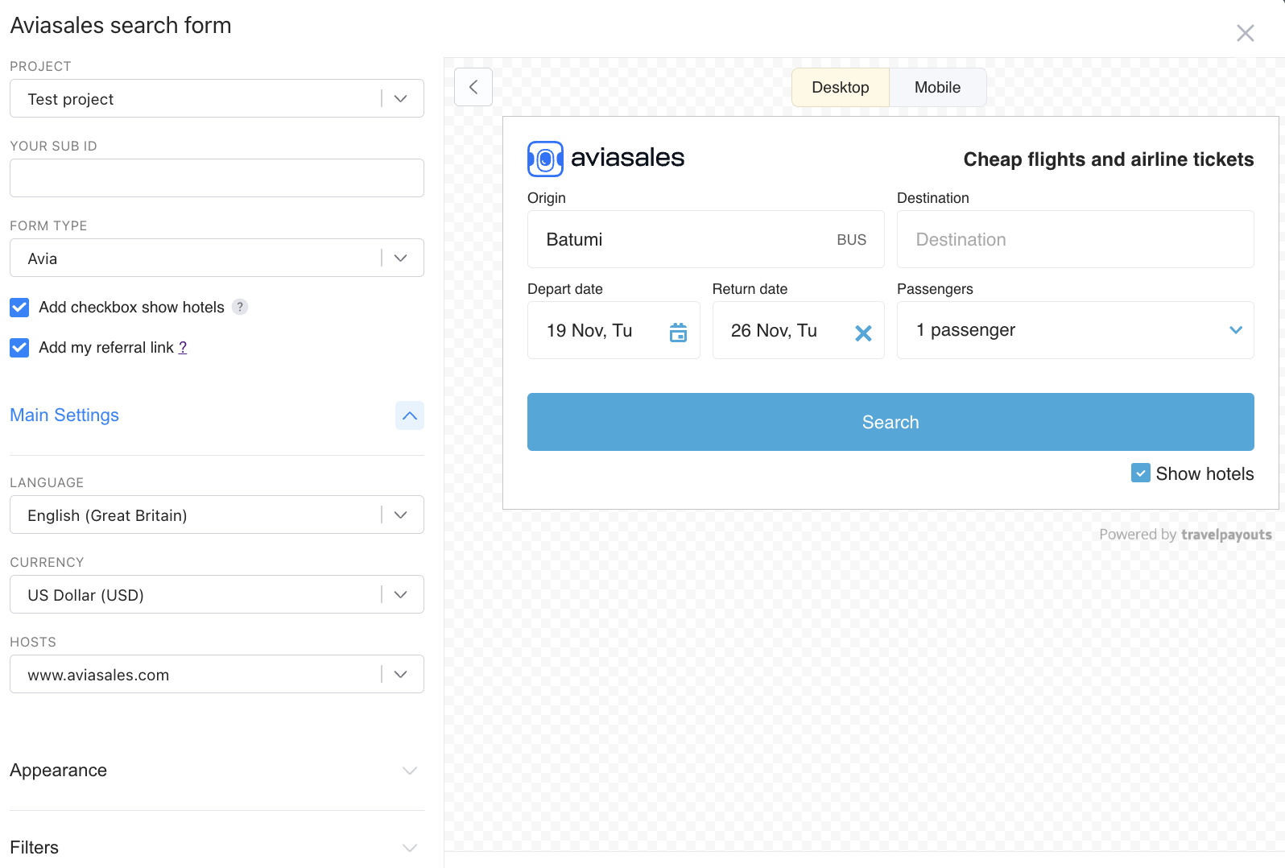
Task: Click the back arrow button in preview
Action: point(473,87)
